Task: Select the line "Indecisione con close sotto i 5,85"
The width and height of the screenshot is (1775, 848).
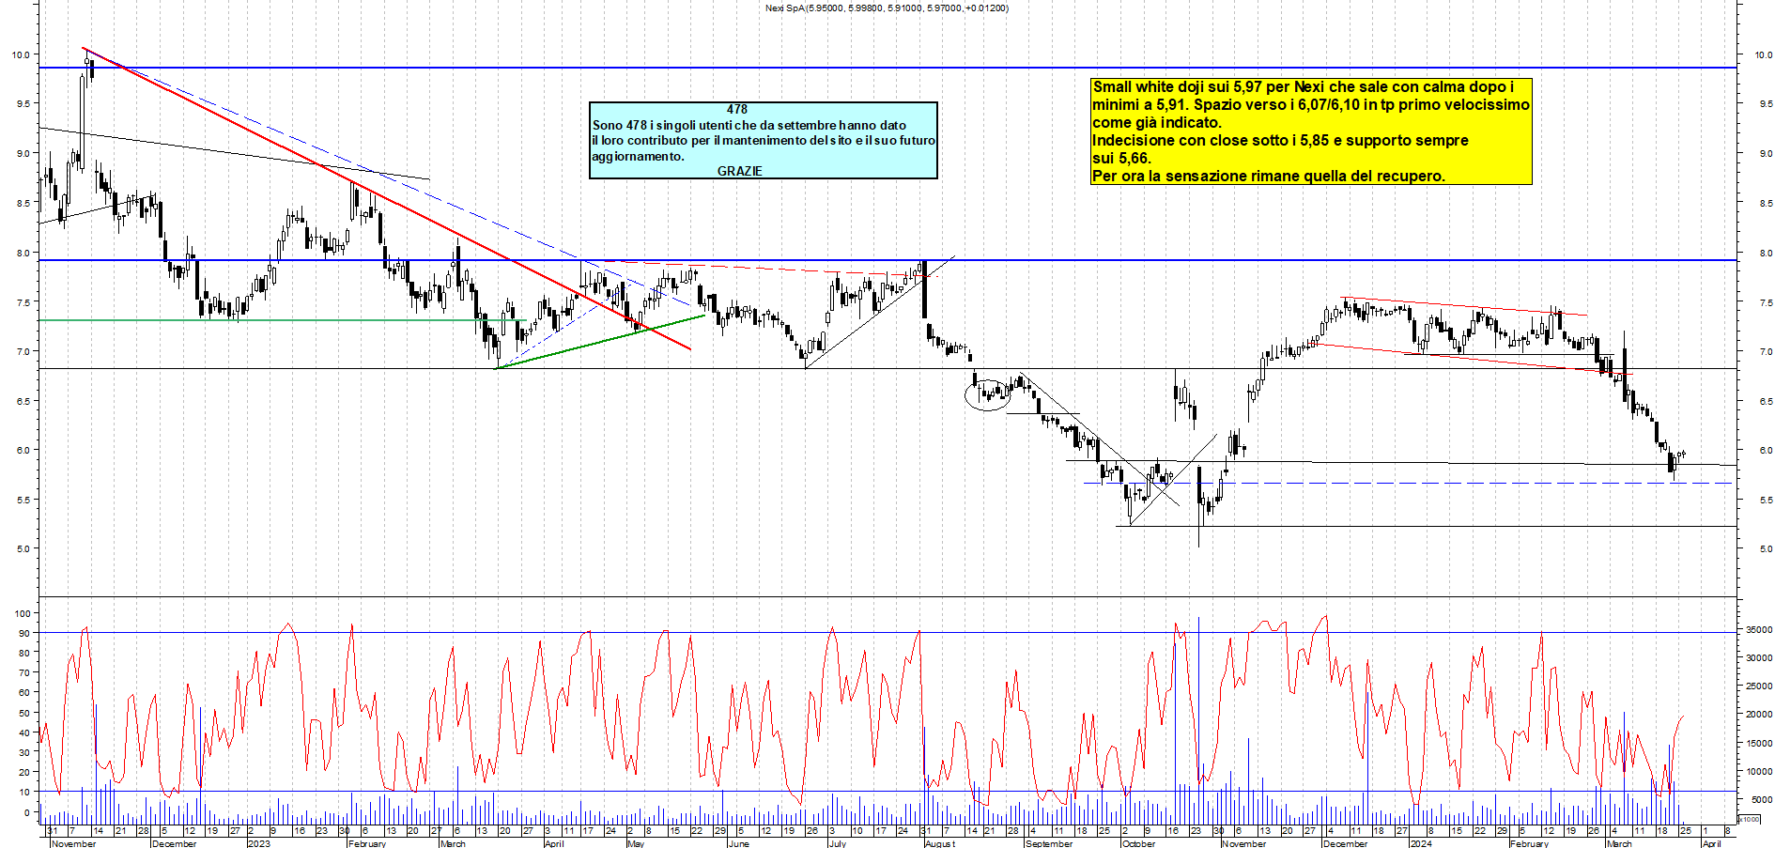Action: click(1280, 140)
